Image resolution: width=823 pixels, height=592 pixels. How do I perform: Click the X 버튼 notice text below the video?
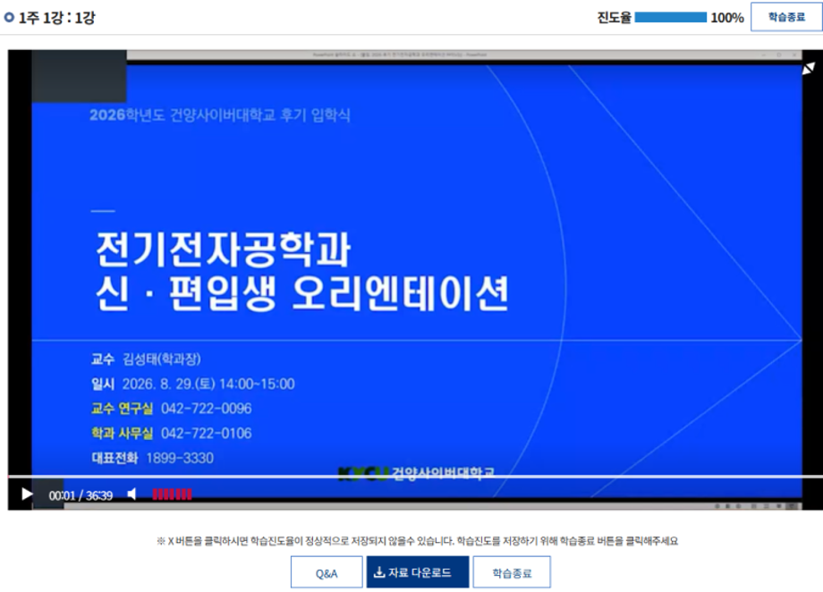pyautogui.click(x=417, y=540)
